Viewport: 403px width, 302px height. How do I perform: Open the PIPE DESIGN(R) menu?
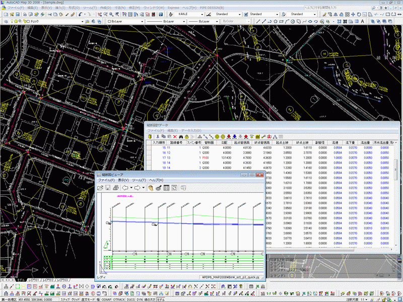coord(213,9)
